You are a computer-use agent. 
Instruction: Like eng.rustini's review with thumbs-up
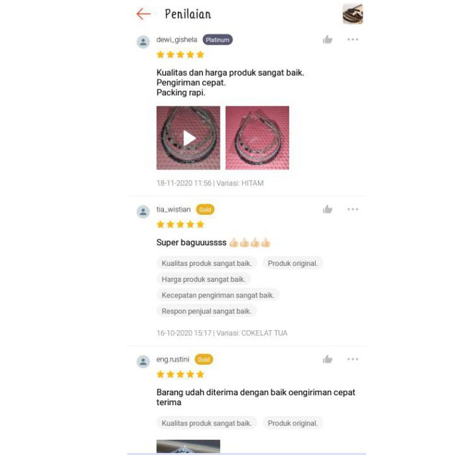pyautogui.click(x=327, y=359)
